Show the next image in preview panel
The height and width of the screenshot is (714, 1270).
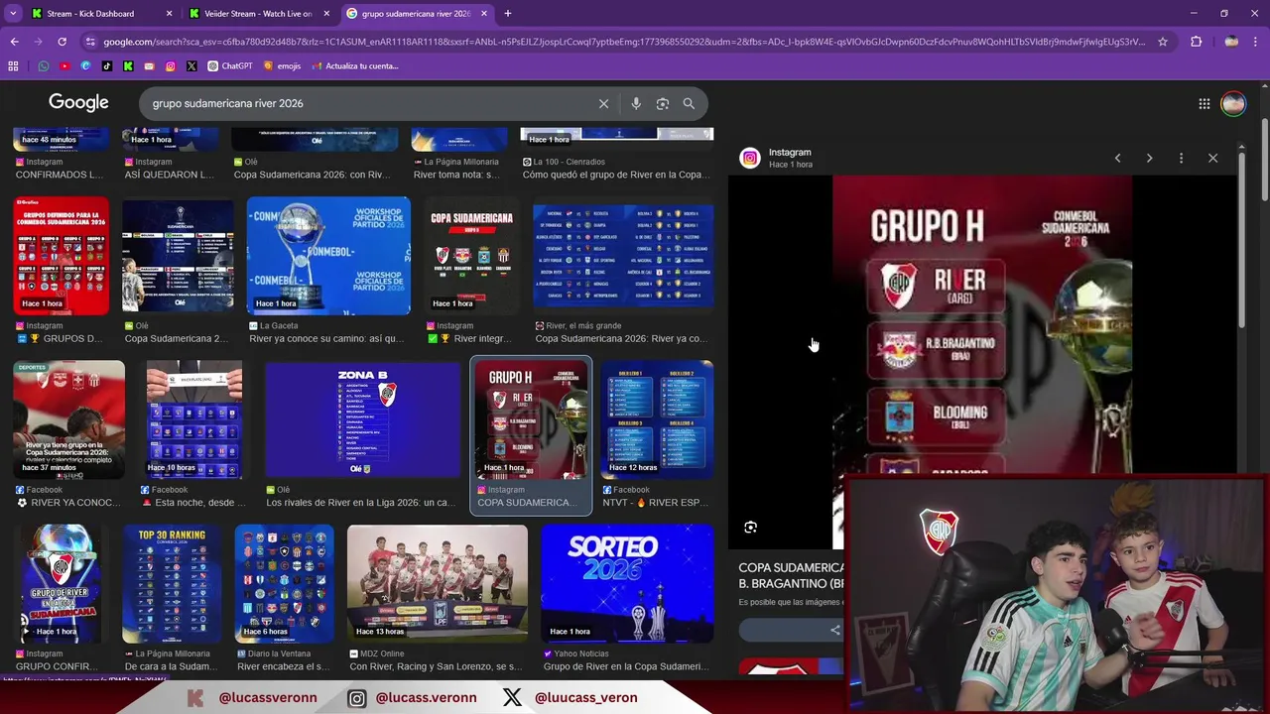point(1149,158)
